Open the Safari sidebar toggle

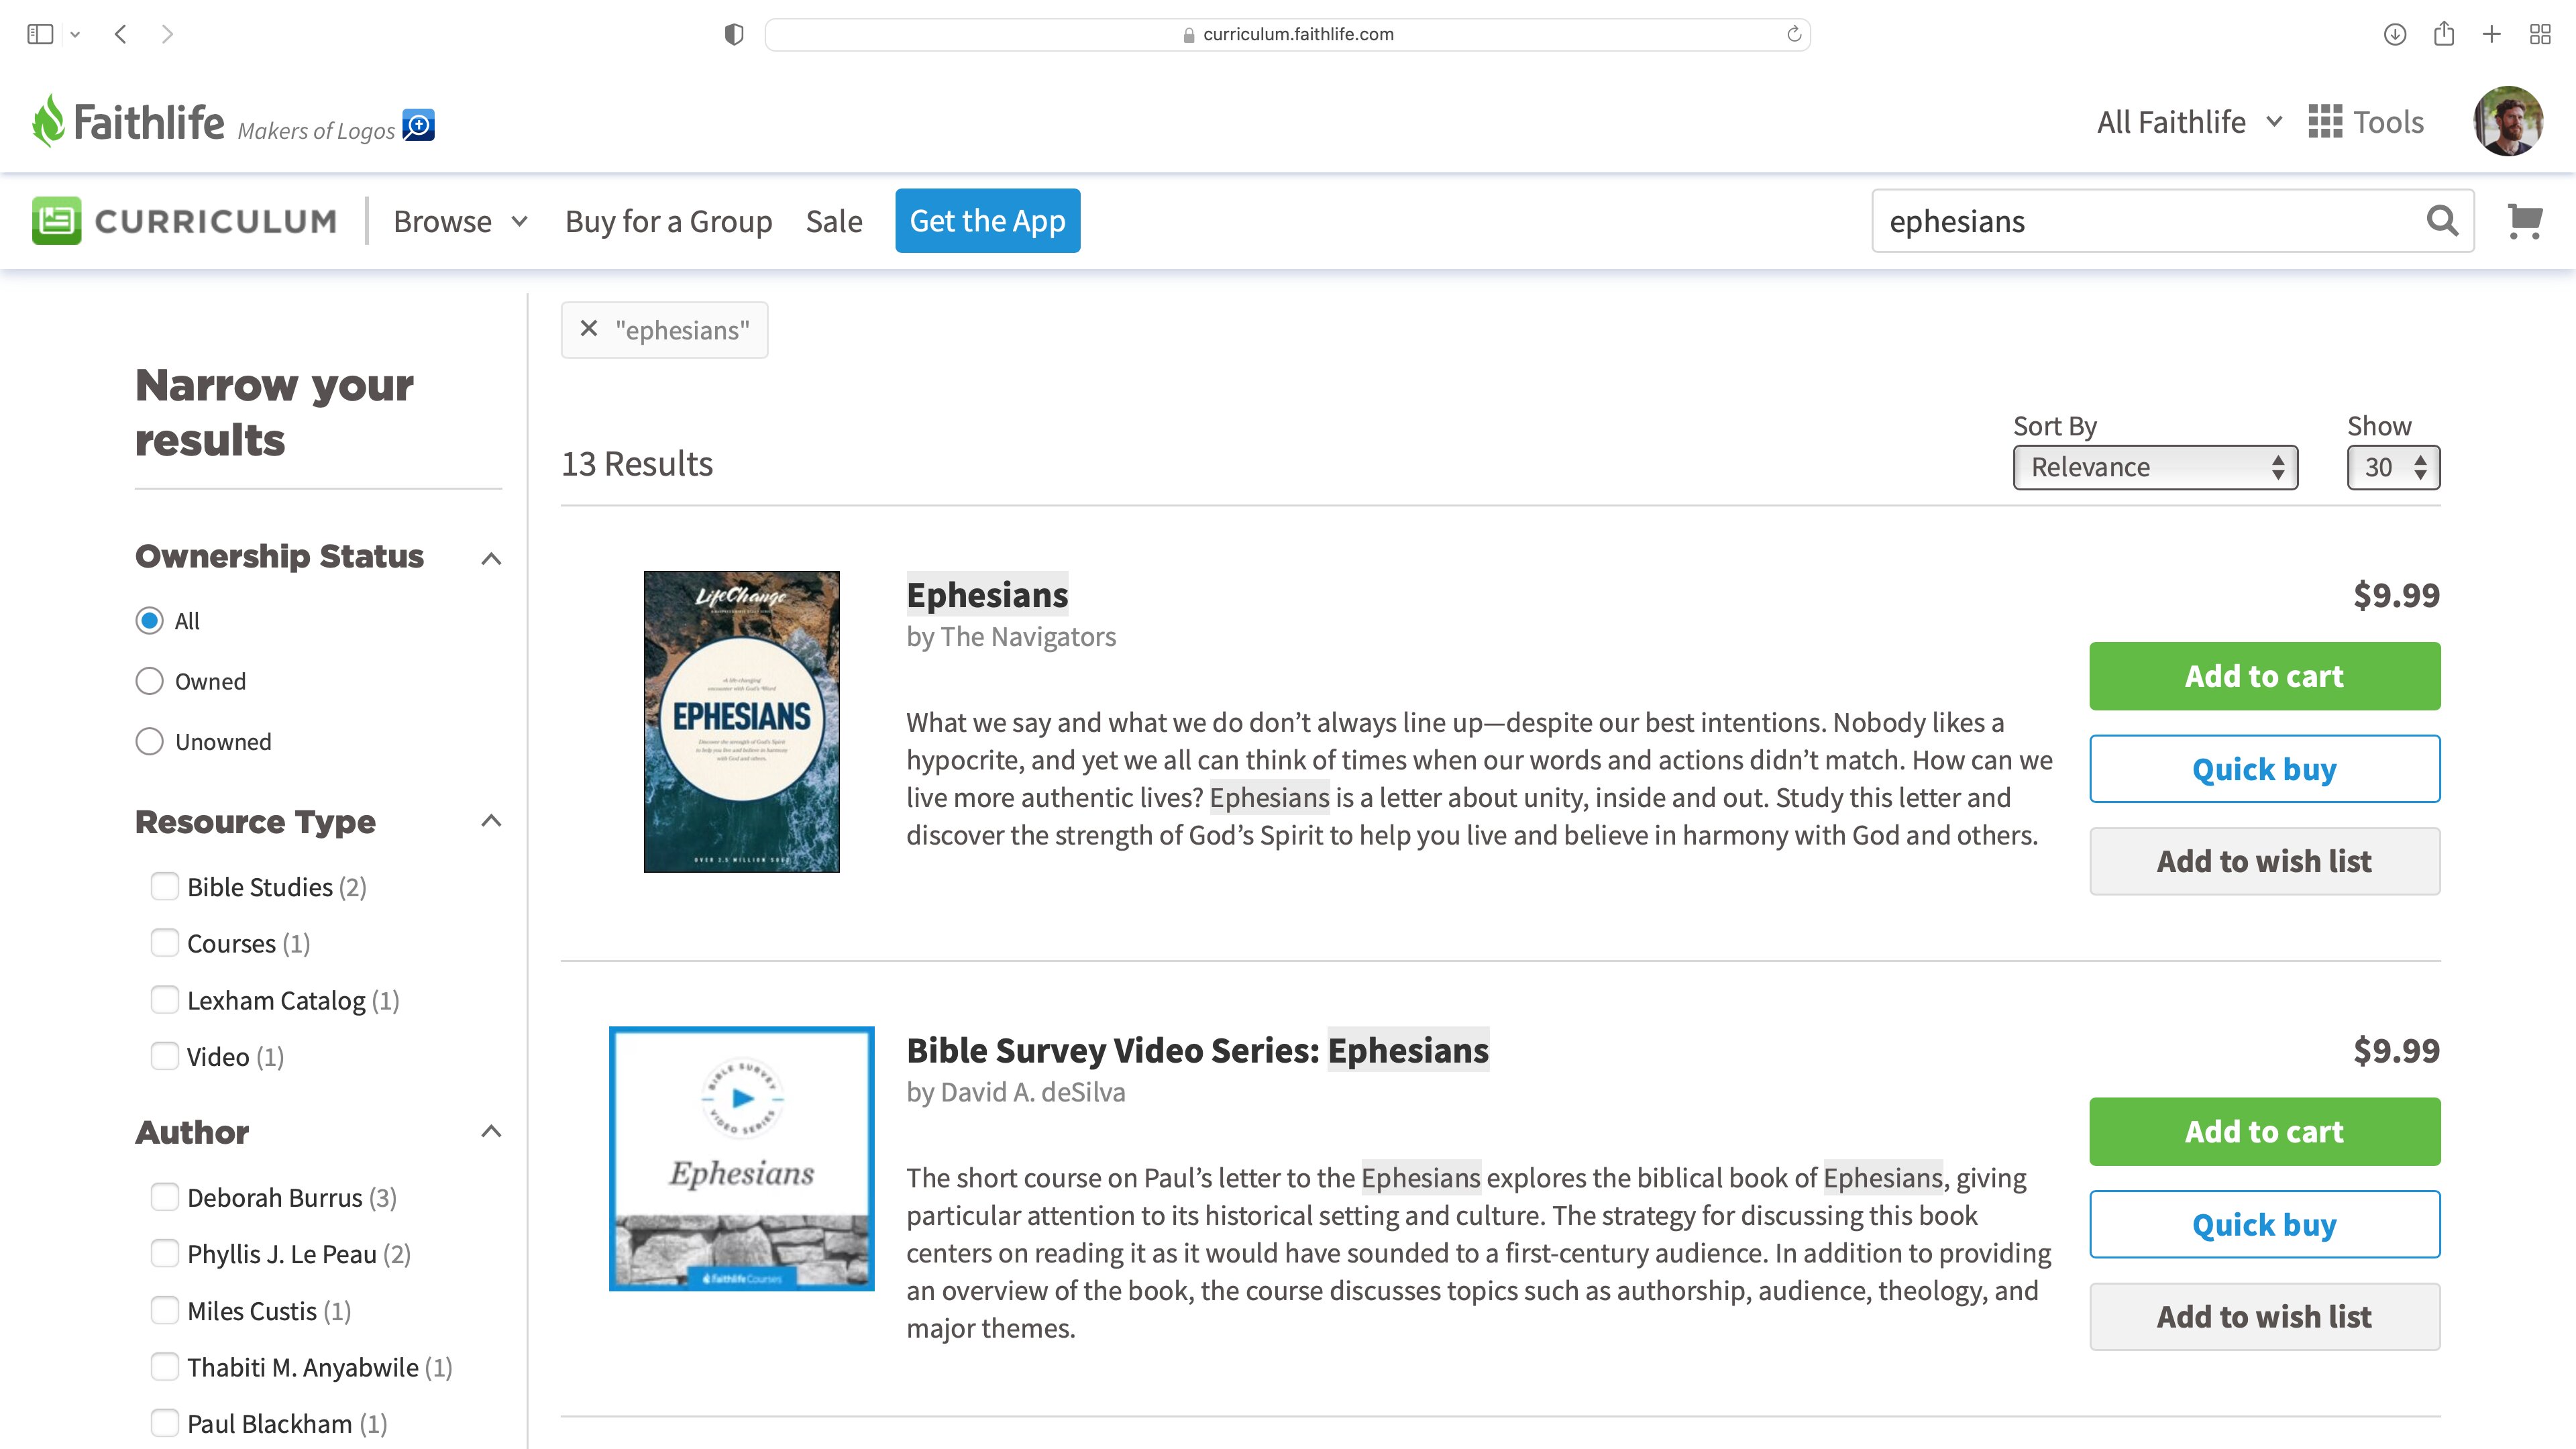click(40, 34)
